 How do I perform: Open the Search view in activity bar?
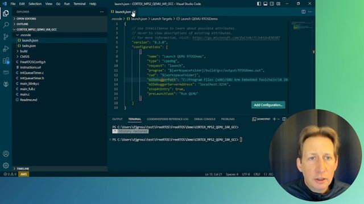tap(6, 25)
